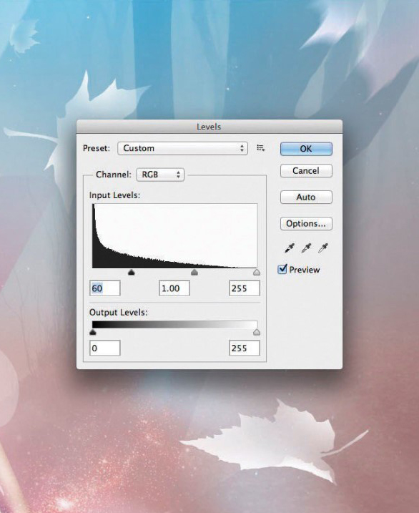This screenshot has width=419, height=513.
Task: Toggle the Preview checkbox
Action: (x=282, y=269)
